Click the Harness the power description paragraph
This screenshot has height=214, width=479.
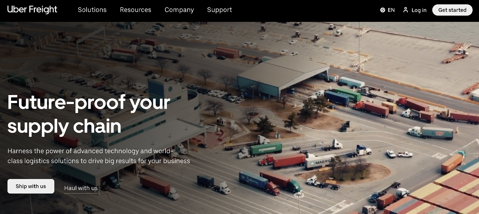(x=99, y=156)
